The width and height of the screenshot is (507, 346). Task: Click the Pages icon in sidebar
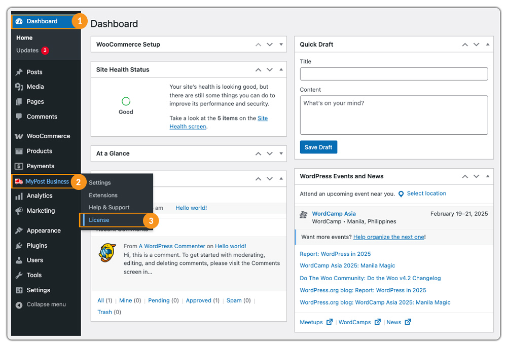19,102
